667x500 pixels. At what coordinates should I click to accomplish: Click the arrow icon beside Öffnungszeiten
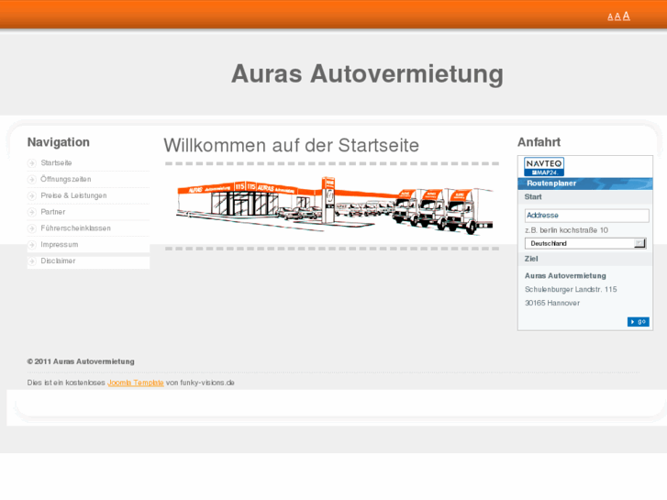[32, 179]
